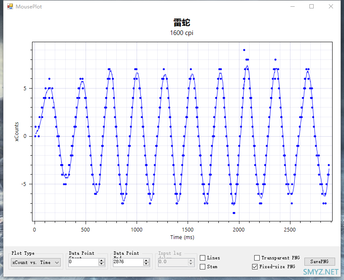This screenshot has height=280, width=344.
Task: Open the Plot Type dropdown
Action: pos(36,262)
